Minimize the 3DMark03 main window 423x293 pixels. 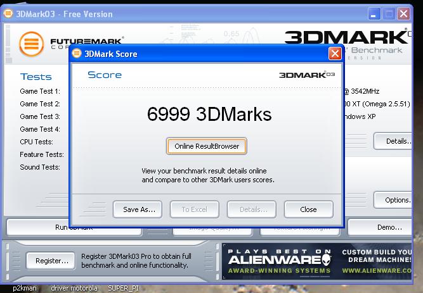(374, 14)
